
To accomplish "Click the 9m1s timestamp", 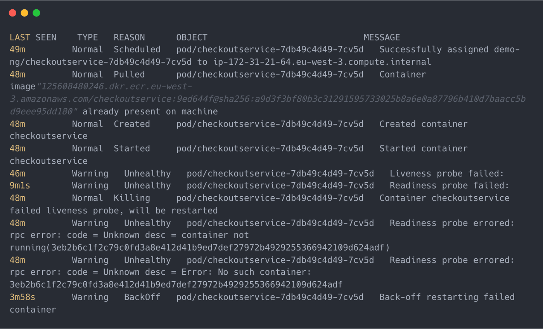I will pyautogui.click(x=20, y=186).
